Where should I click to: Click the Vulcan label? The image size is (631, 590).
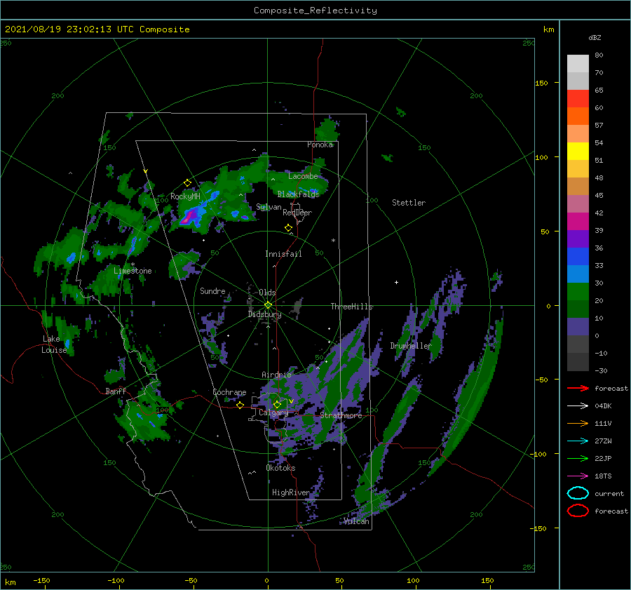click(357, 521)
